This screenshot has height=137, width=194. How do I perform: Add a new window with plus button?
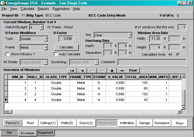click(x=112, y=71)
